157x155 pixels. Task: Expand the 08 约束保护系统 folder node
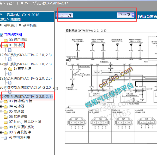click(x=1, y=127)
